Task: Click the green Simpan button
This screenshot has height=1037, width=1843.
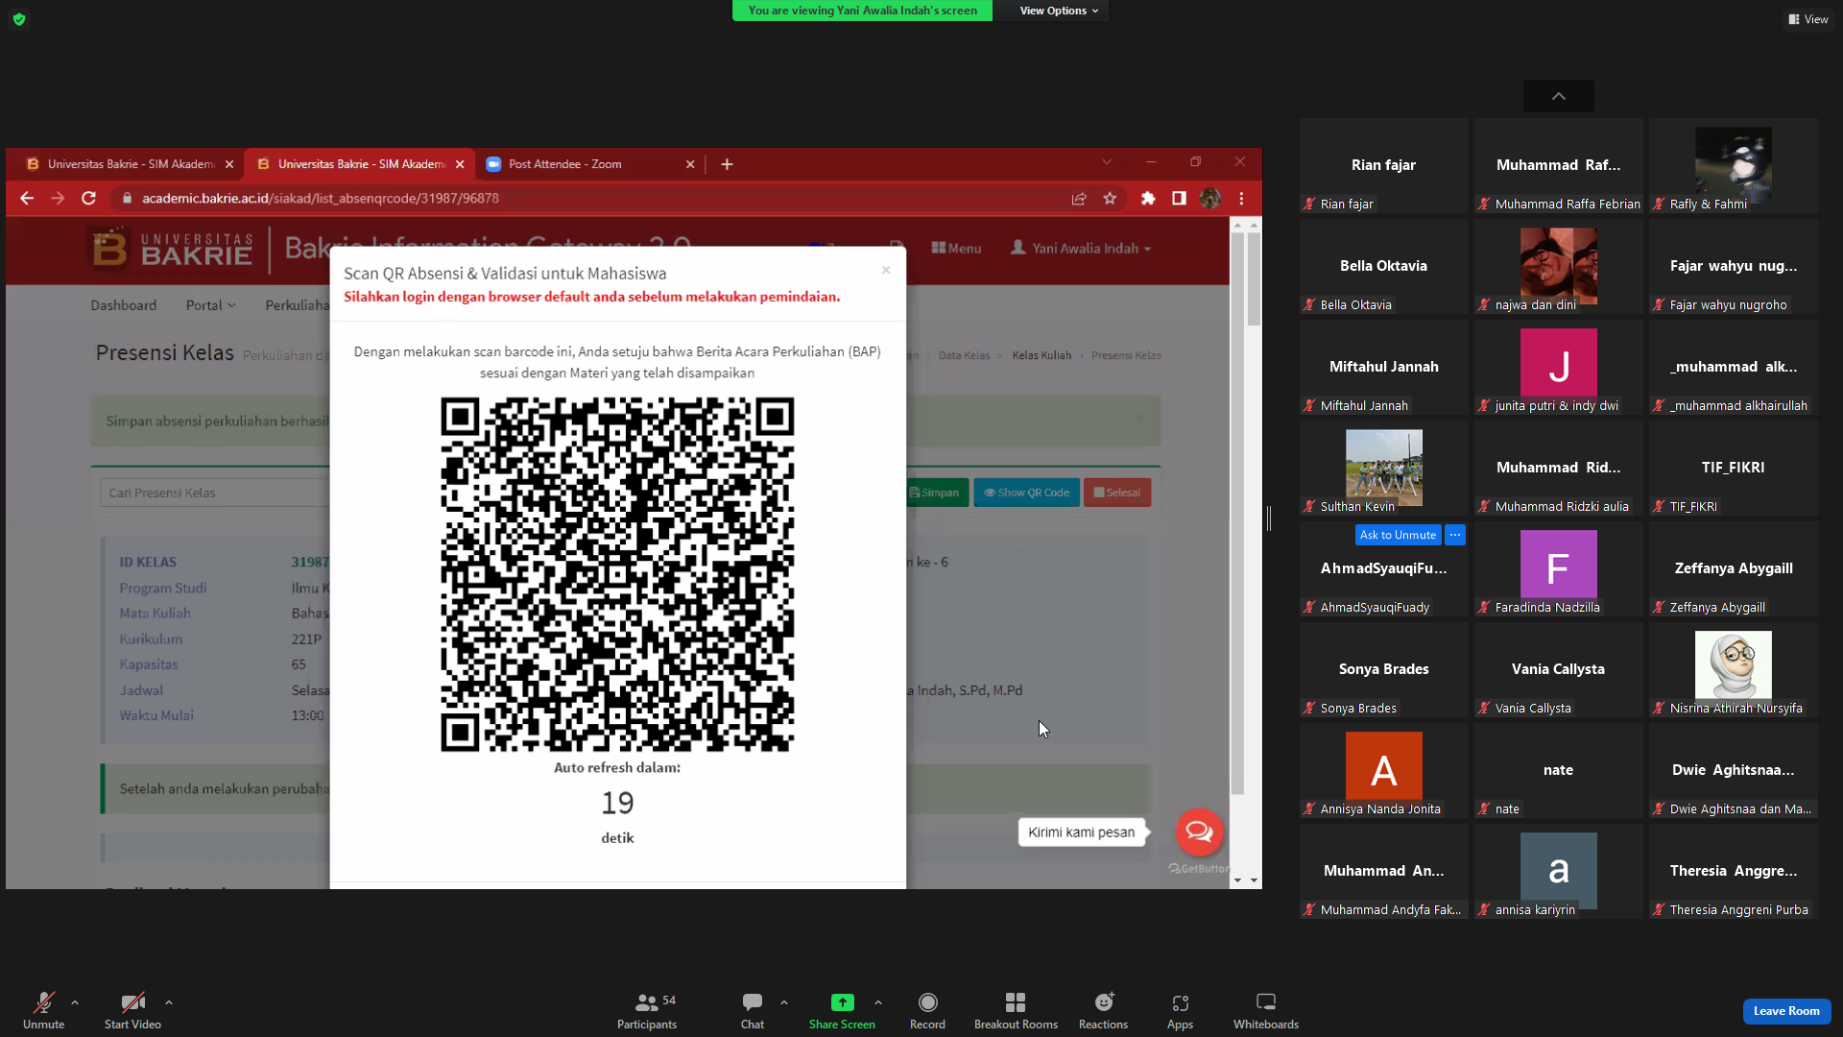Action: coord(935,493)
